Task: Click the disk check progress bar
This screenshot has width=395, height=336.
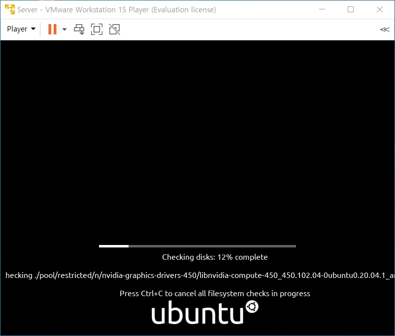Action: point(197,246)
